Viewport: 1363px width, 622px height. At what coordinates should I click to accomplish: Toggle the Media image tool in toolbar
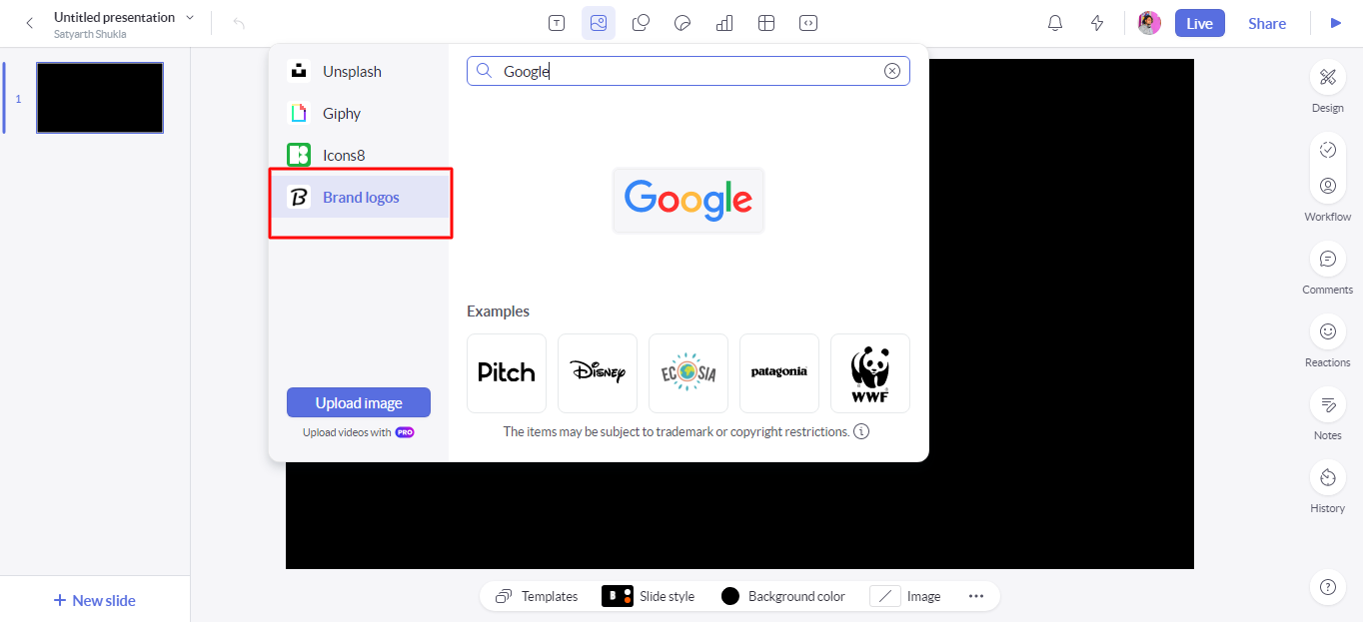pos(599,23)
